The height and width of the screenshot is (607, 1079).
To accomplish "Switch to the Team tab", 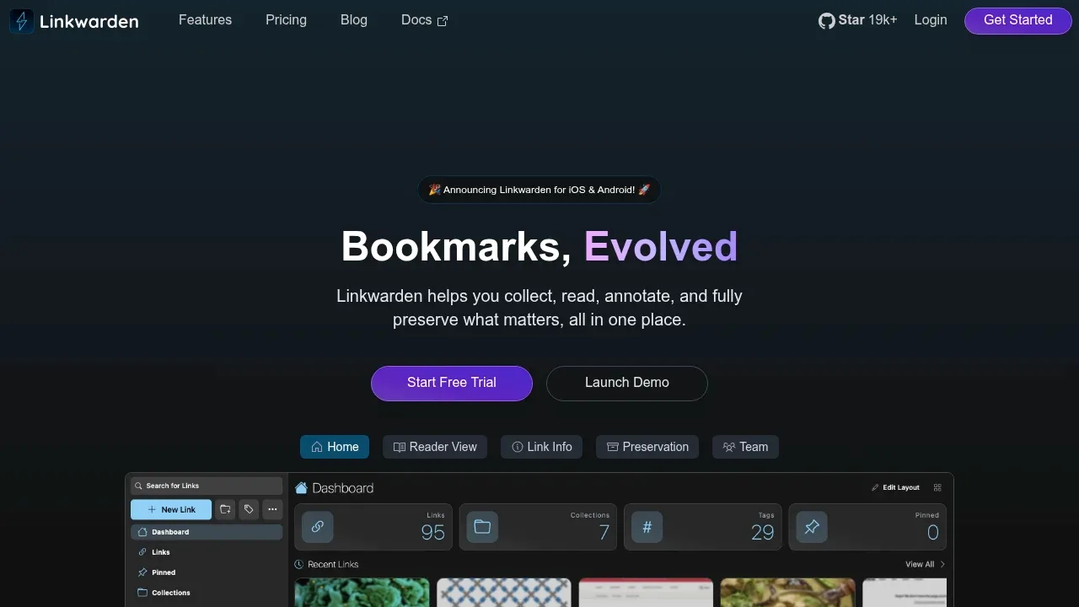I will tap(745, 447).
